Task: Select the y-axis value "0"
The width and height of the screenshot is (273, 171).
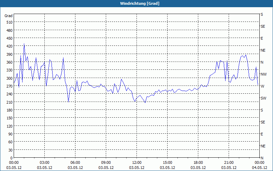Action: click(x=12, y=158)
